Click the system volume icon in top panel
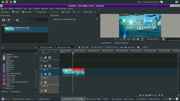180x101 pixels. tap(177, 2)
